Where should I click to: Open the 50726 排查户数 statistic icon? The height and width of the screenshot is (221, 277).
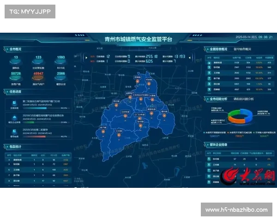(16, 78)
